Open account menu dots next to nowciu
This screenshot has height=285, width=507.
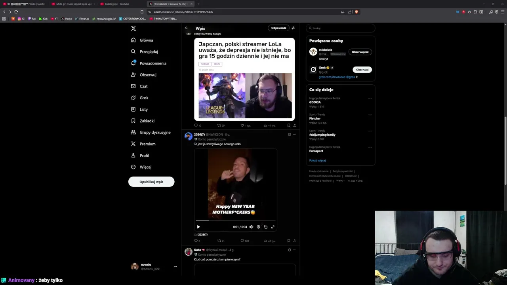[x=175, y=267]
